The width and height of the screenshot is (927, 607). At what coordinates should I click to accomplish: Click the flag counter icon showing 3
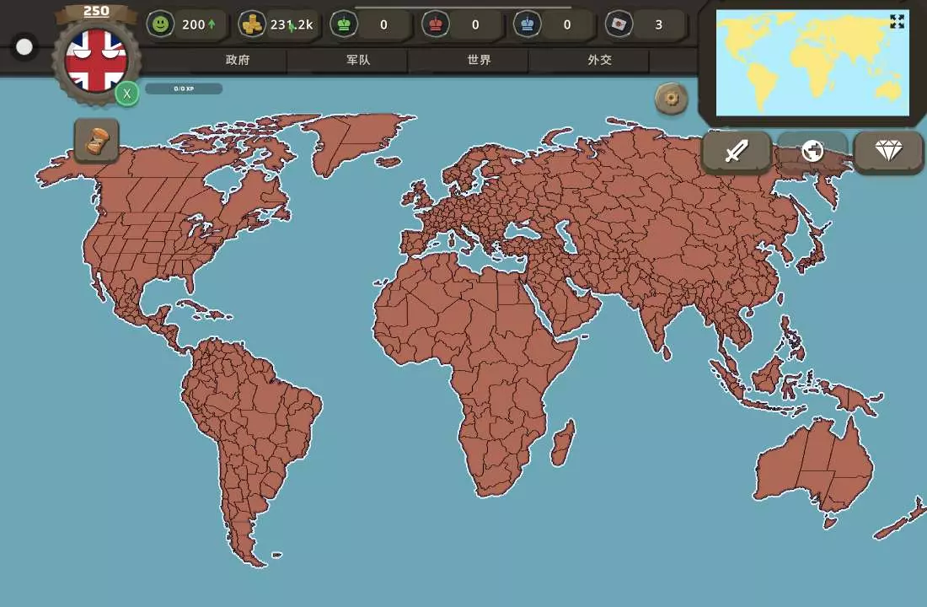pos(619,24)
